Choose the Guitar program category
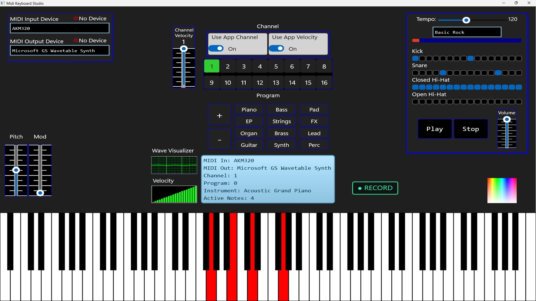The image size is (536, 301). (249, 145)
